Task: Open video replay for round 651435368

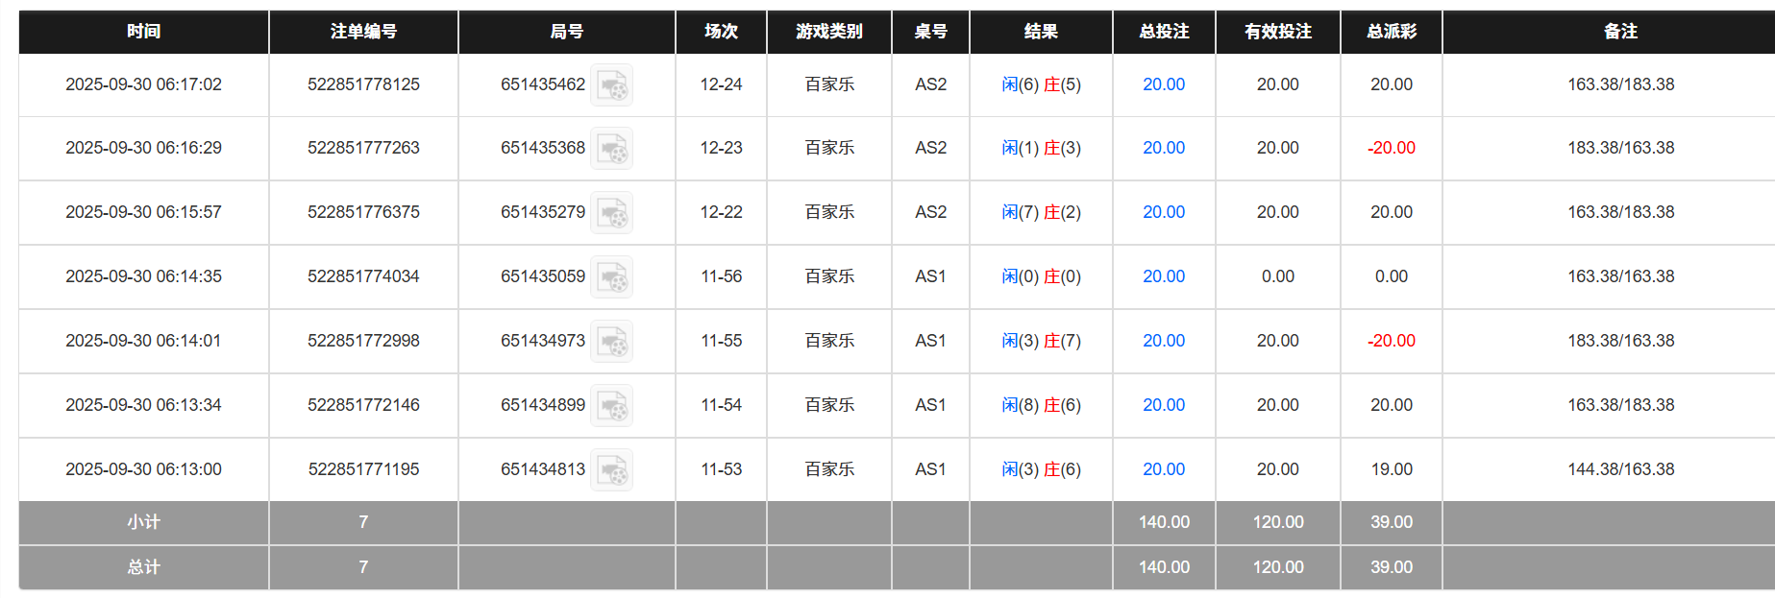Action: pyautogui.click(x=611, y=149)
